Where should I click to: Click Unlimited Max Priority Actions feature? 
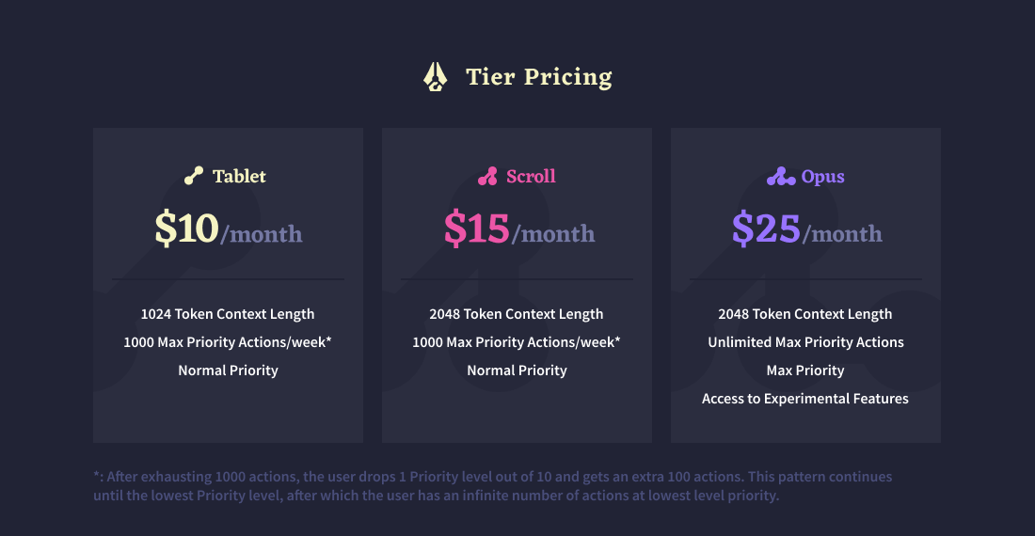(806, 342)
